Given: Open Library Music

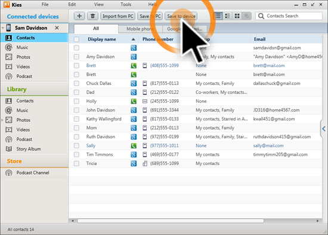Looking at the screenshot, I should [22, 111].
